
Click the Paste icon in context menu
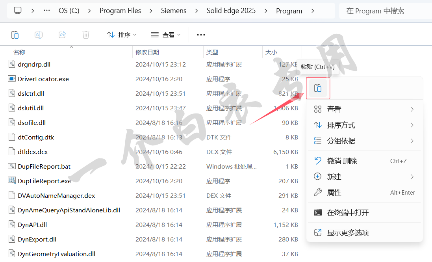pyautogui.click(x=318, y=88)
